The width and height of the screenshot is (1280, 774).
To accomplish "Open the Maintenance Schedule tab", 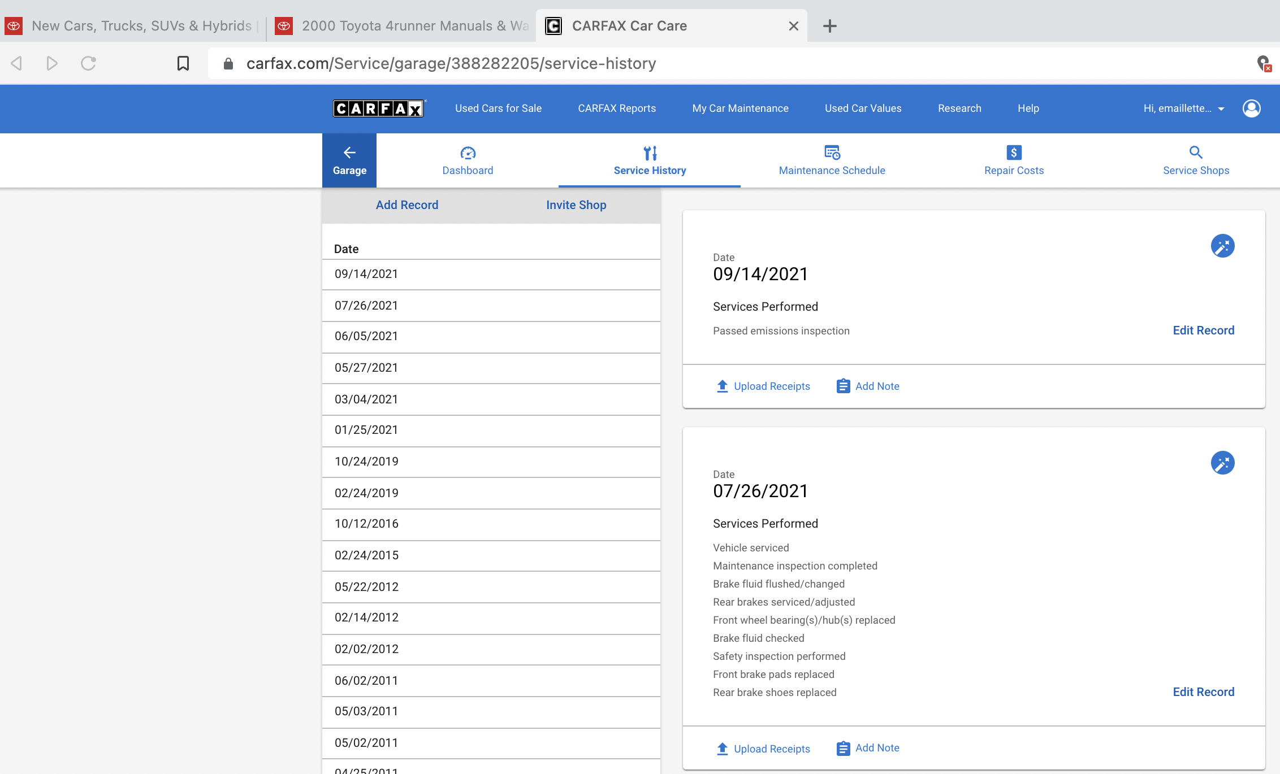I will pos(832,160).
